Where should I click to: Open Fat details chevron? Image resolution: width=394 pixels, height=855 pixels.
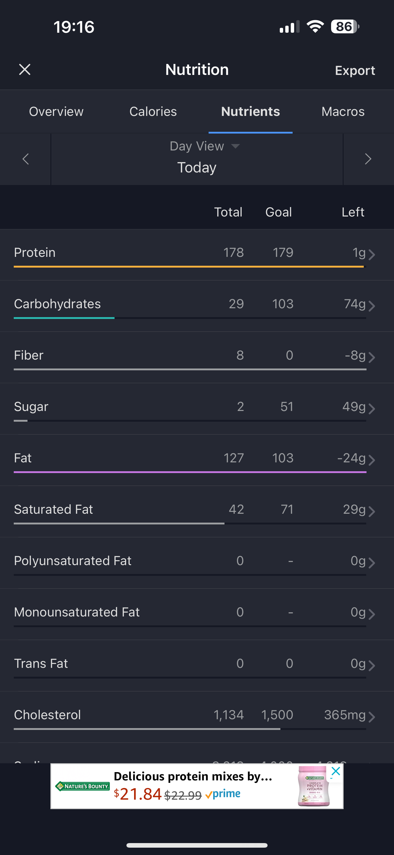pyautogui.click(x=372, y=460)
